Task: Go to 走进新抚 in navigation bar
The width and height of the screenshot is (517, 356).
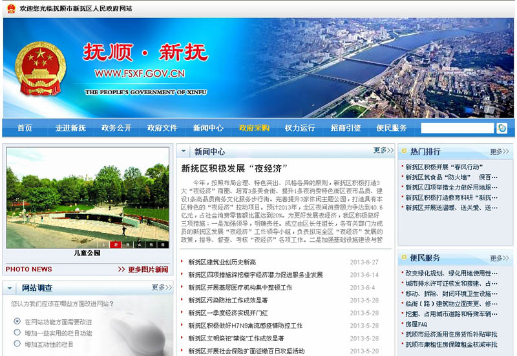Action: tap(70, 128)
